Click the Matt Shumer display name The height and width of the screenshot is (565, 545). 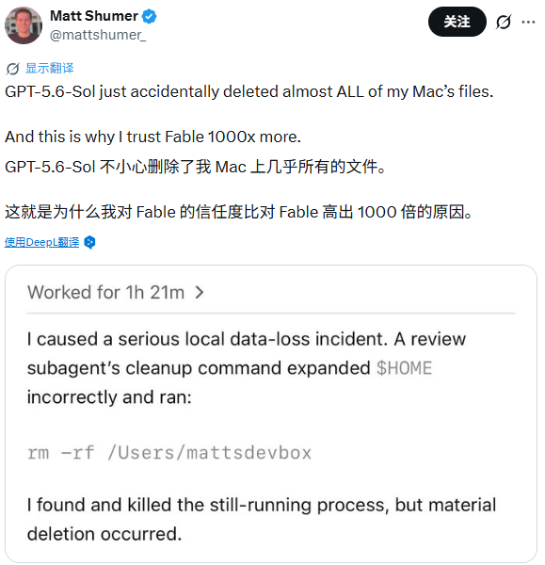pyautogui.click(x=94, y=16)
